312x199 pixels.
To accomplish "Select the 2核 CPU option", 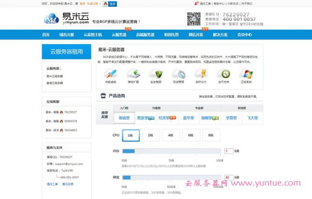I will pos(150,136).
